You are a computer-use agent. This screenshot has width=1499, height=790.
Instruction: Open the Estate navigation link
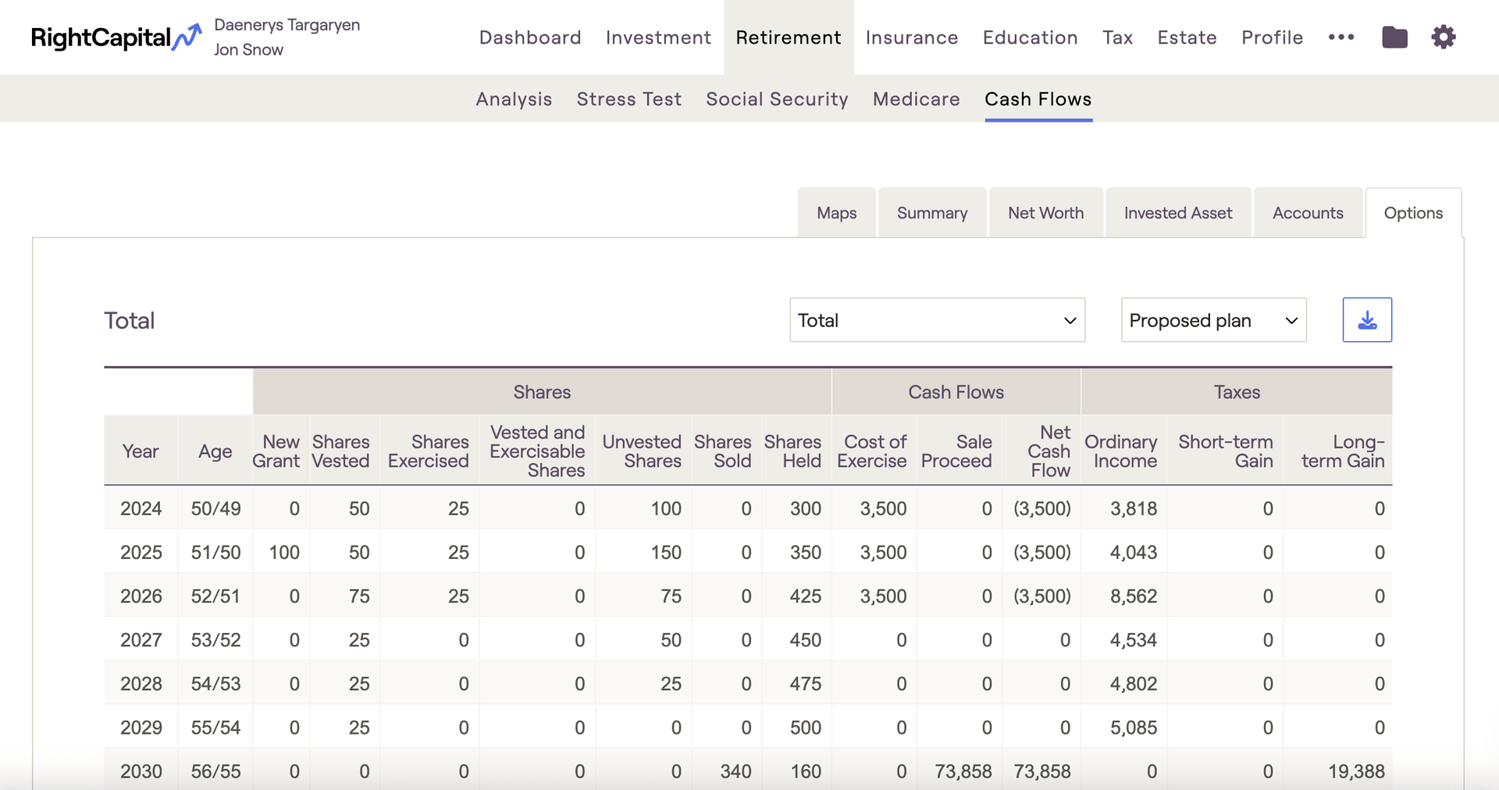(x=1187, y=37)
